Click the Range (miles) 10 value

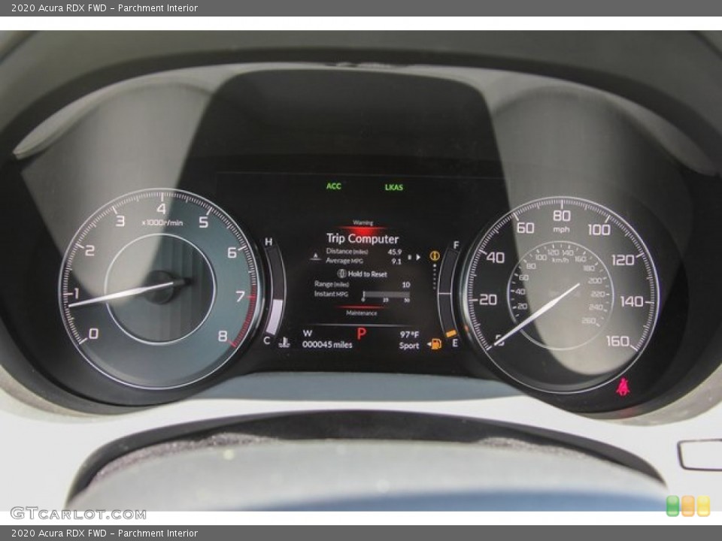[x=405, y=285]
